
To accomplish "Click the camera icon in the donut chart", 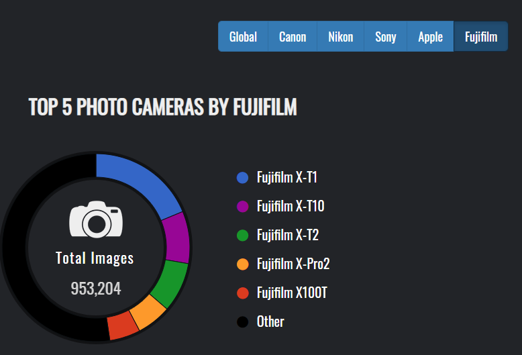I will 96,219.
